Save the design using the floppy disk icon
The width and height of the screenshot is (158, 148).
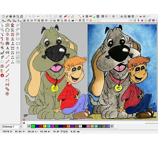tap(11, 16)
